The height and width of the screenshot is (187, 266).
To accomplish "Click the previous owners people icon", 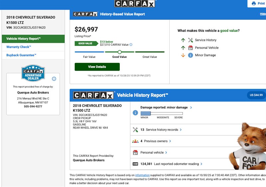I will pos(135,141).
